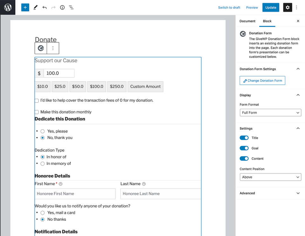The width and height of the screenshot is (305, 236).
Task: Click Switch to draft
Action: (229, 7)
